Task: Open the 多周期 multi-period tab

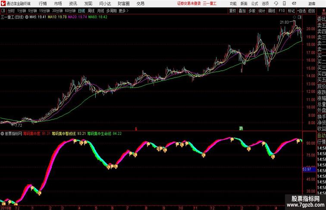Action: pyautogui.click(x=111, y=11)
